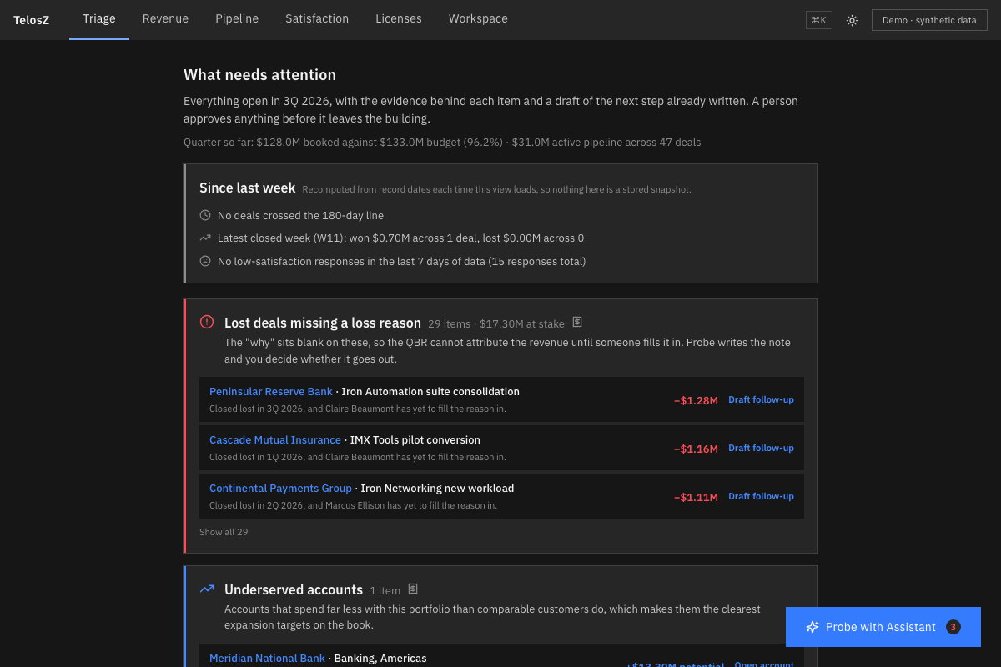This screenshot has height=667, width=1001.
Task: Click the −$1.11M amount
Action: tap(696, 497)
